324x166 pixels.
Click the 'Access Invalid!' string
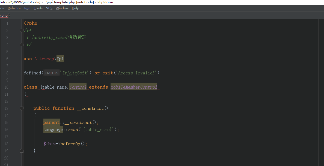[136, 73]
